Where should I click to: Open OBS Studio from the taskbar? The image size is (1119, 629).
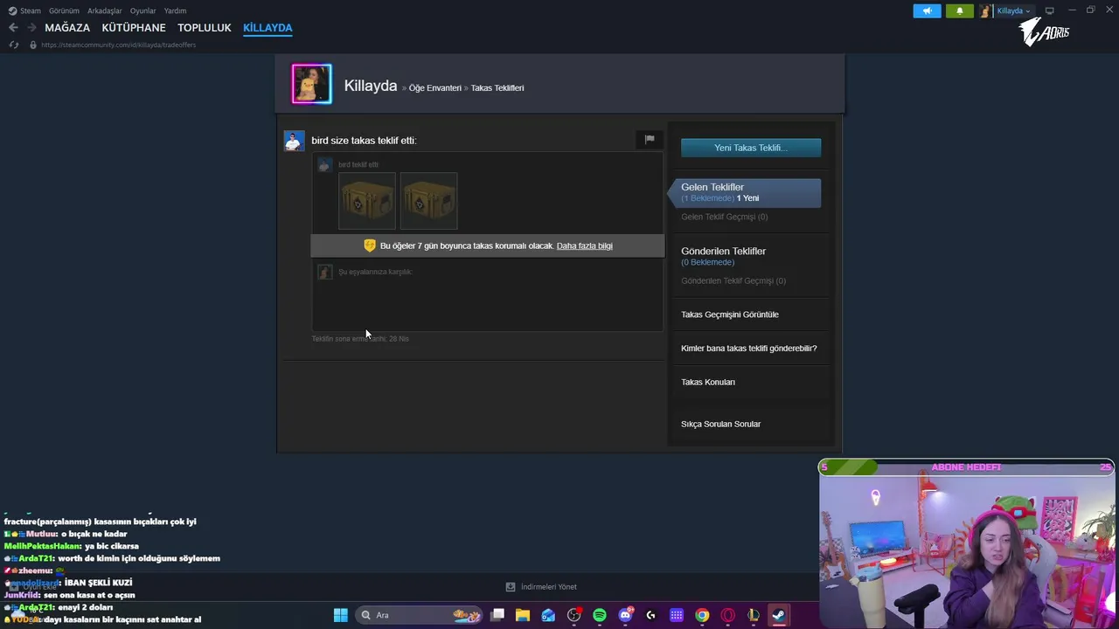[x=574, y=615]
